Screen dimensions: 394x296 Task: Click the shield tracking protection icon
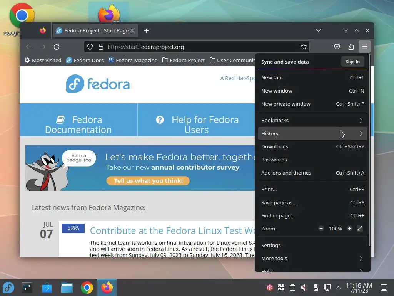click(x=90, y=47)
